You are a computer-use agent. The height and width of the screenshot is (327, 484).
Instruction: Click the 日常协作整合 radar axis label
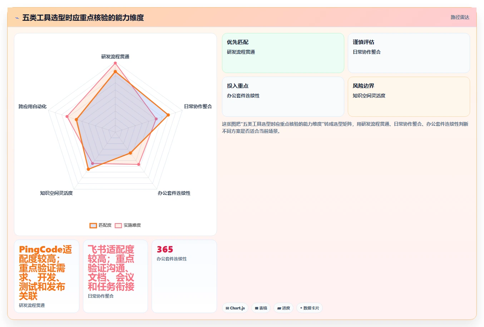point(198,106)
